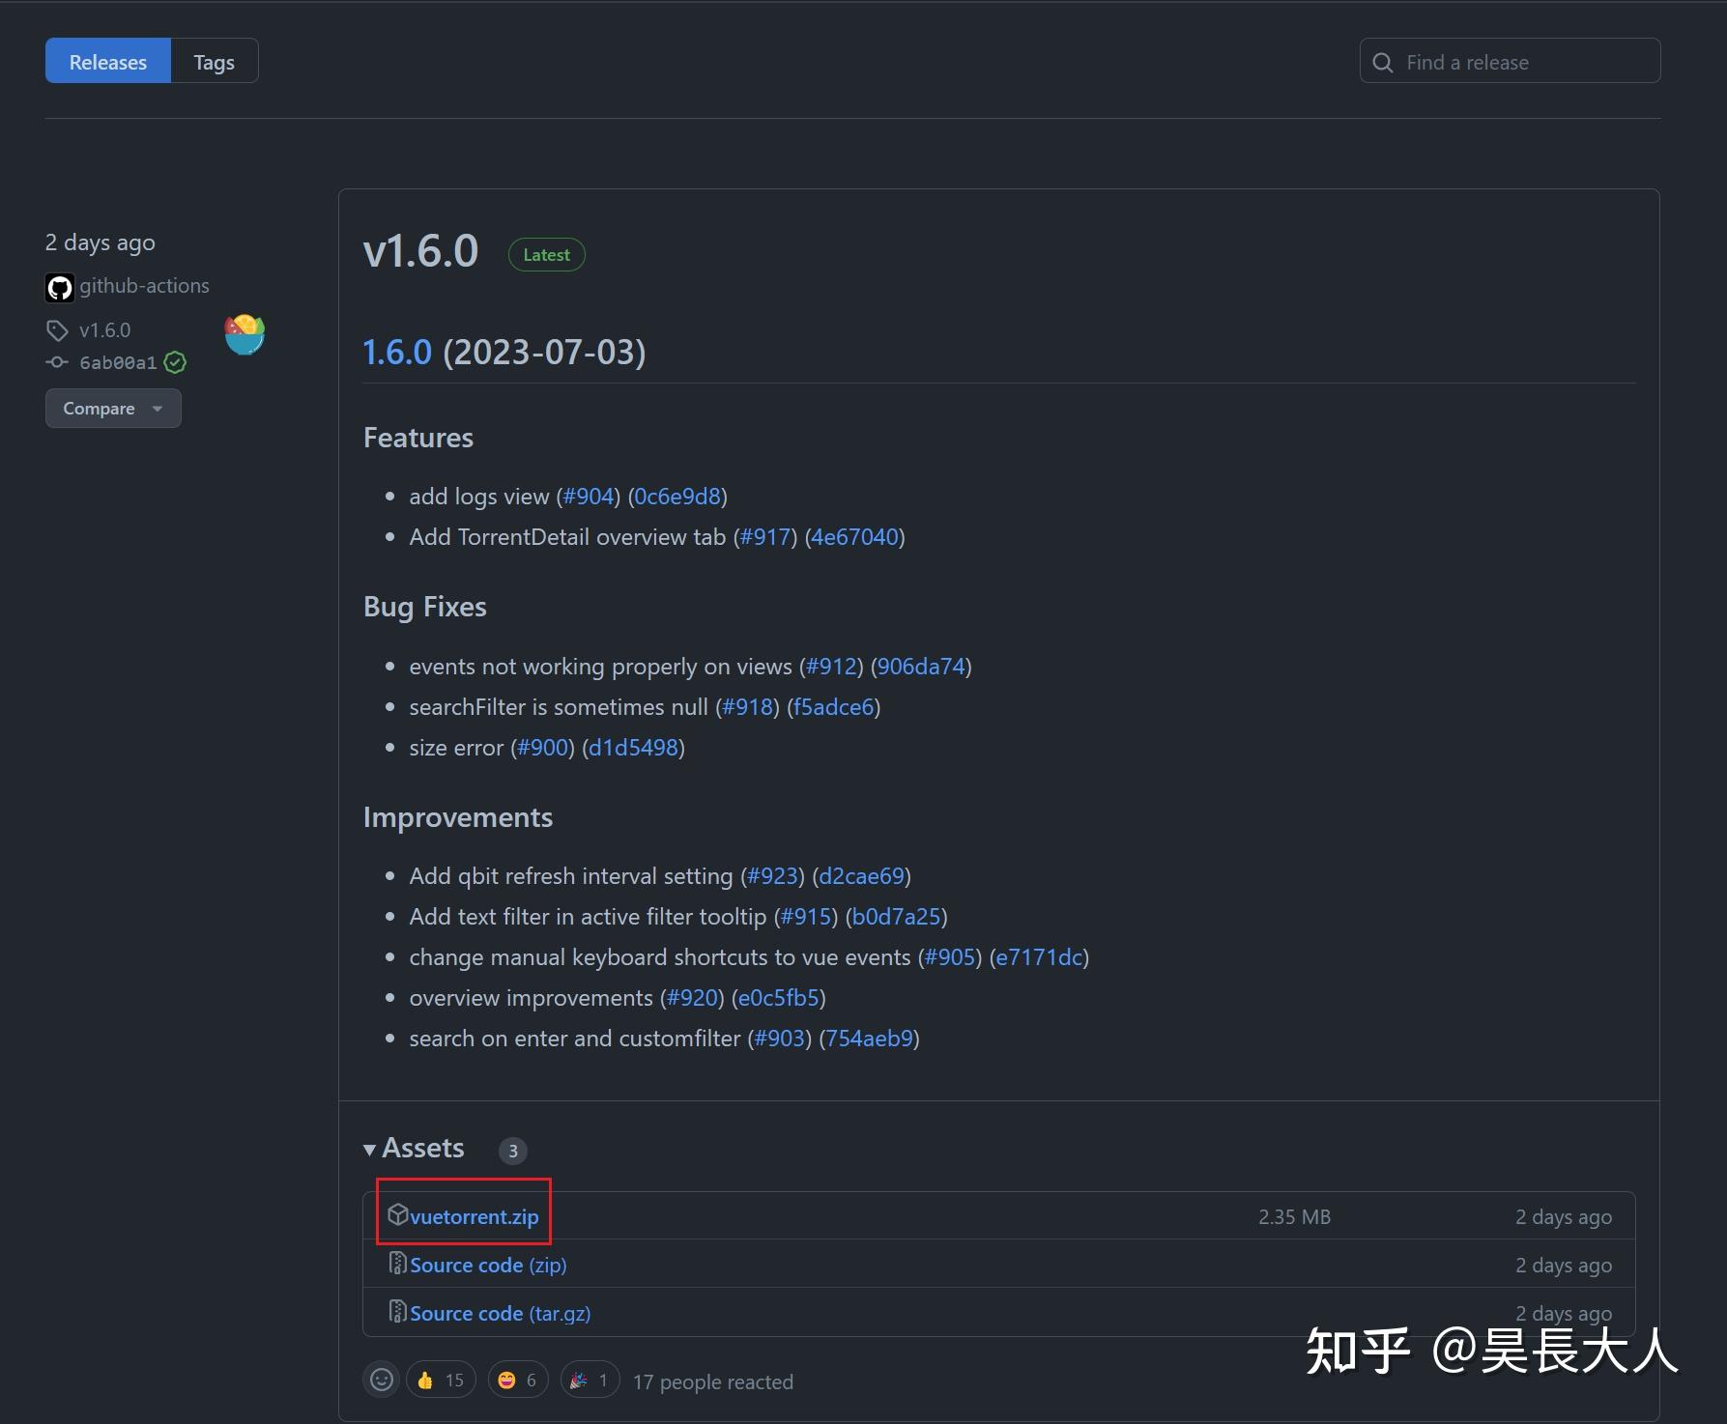Click the Latest badge
This screenshot has width=1727, height=1424.
coord(546,254)
